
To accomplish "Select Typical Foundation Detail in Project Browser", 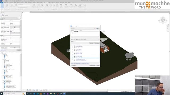I will pyautogui.click(x=10, y=86).
